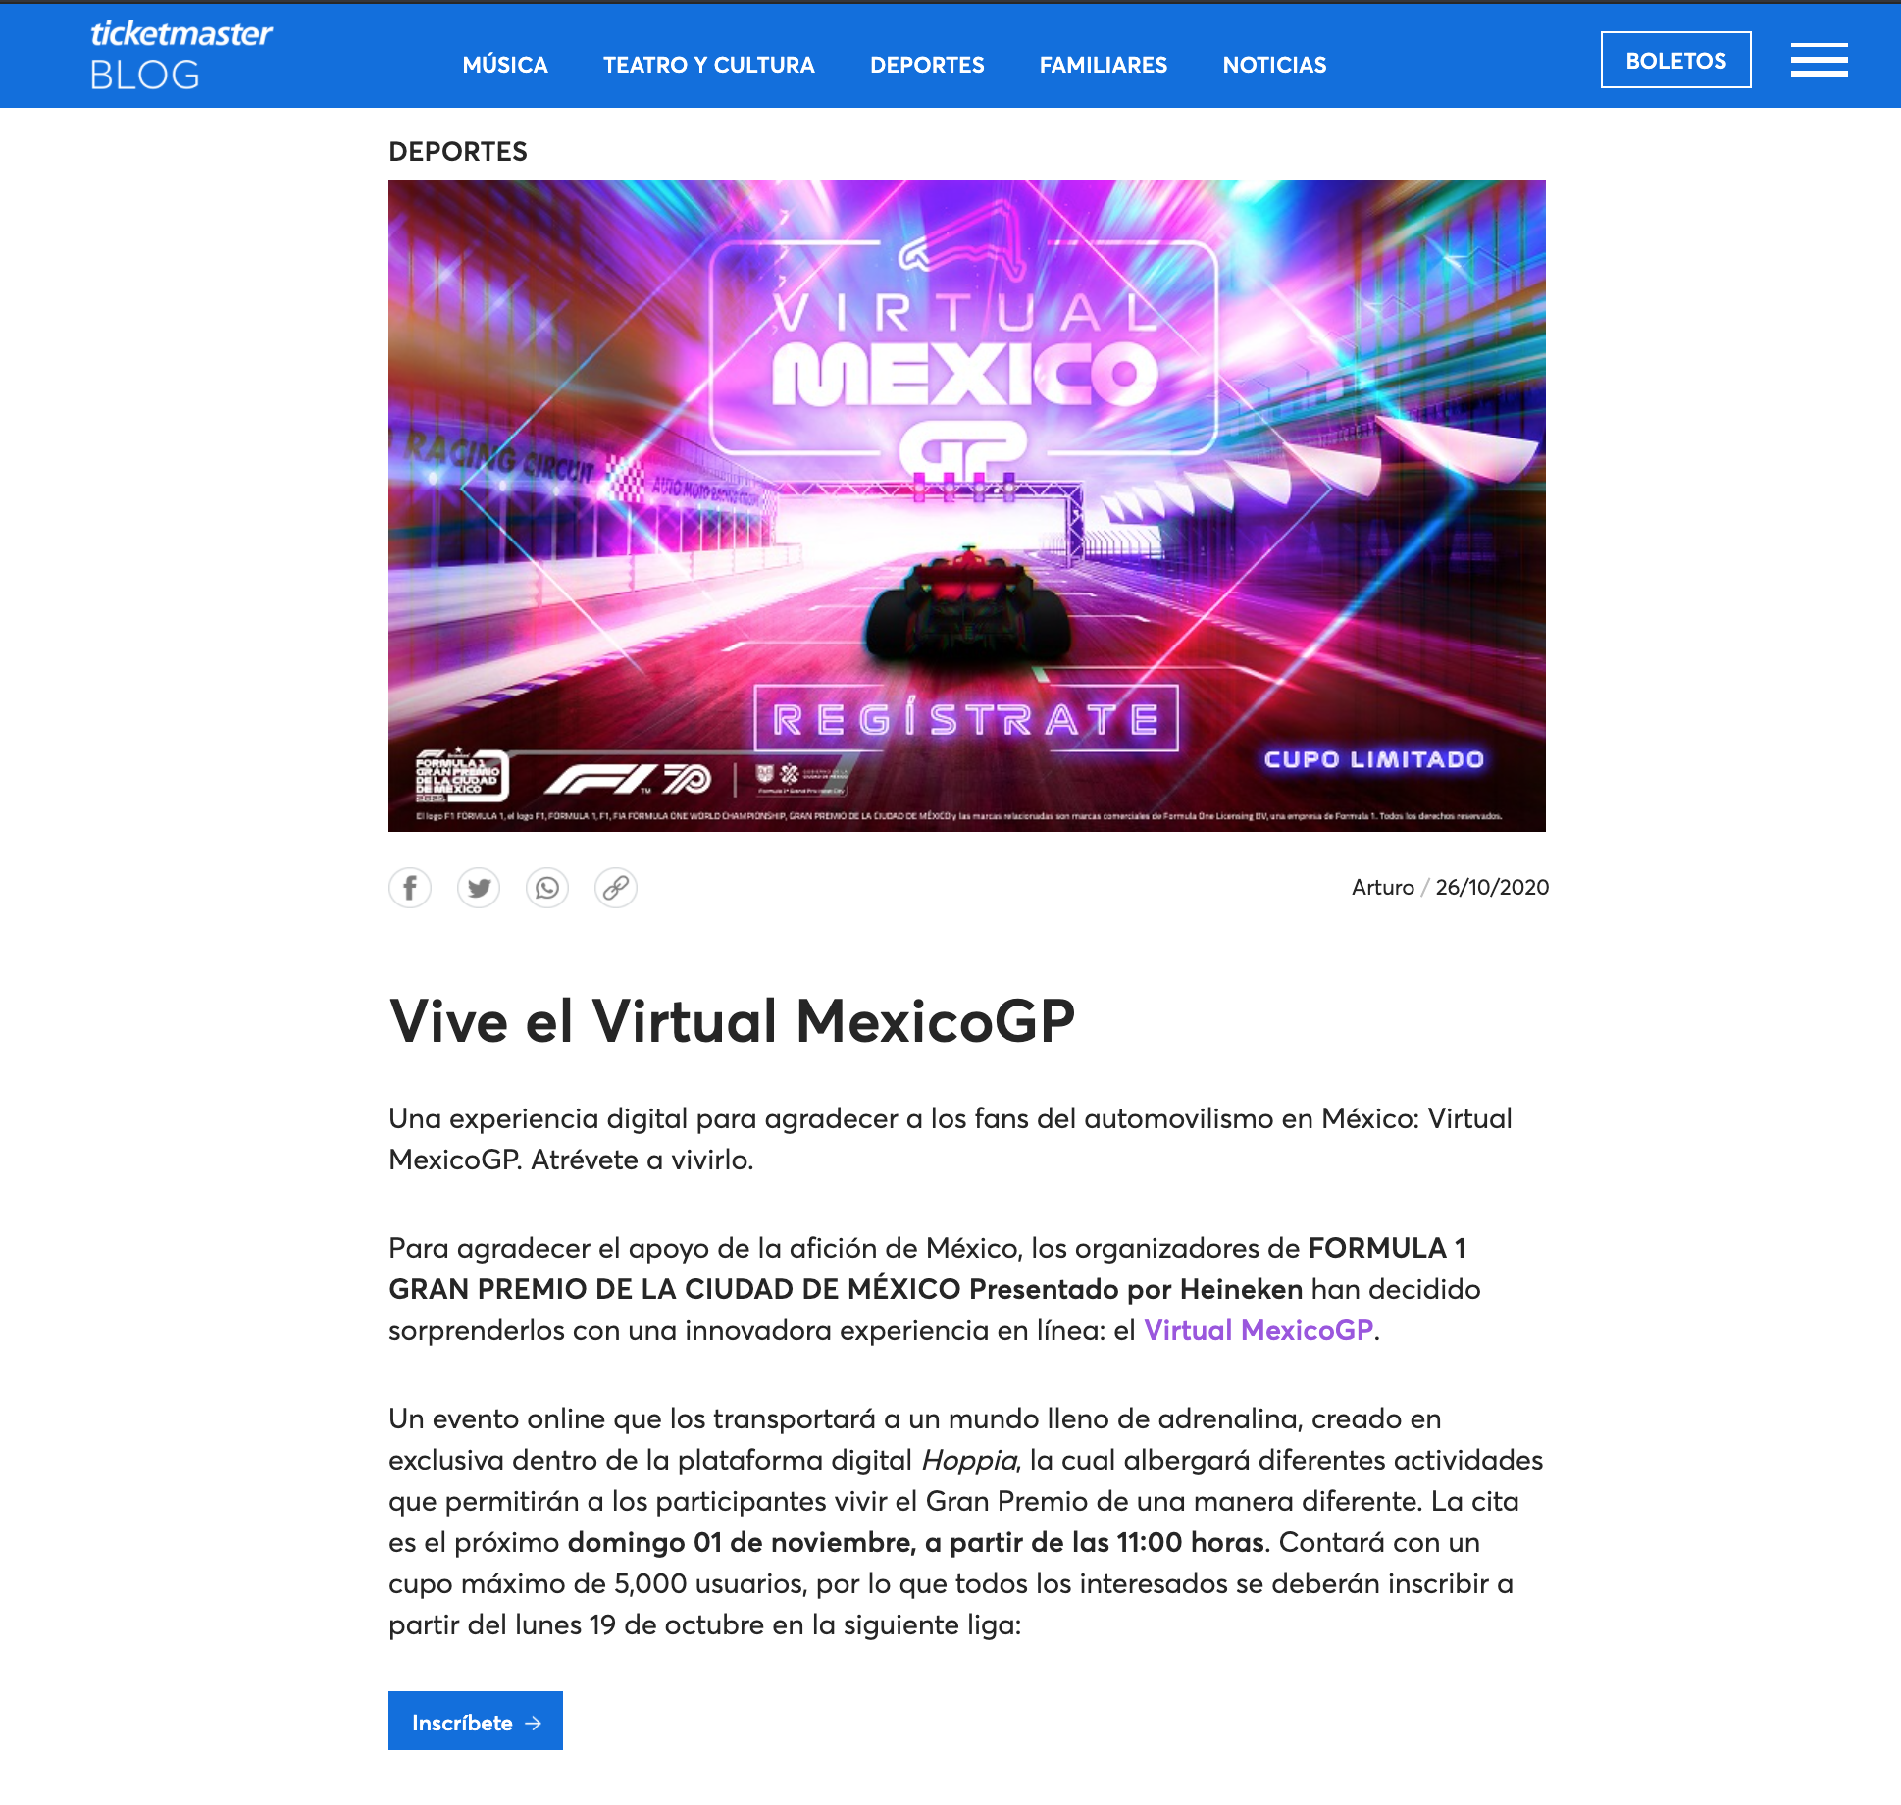Image resolution: width=1901 pixels, height=1805 pixels.
Task: Open the Música menu item
Action: [x=505, y=65]
